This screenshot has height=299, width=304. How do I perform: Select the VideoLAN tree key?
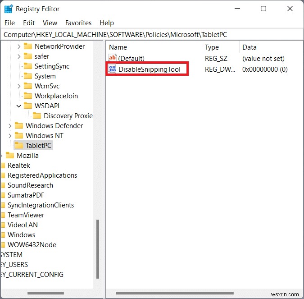tap(23, 225)
